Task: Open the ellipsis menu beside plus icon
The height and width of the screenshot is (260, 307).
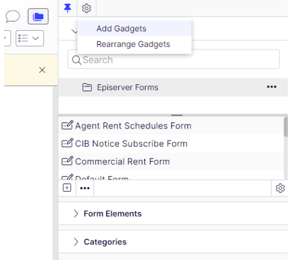Action: (85, 188)
